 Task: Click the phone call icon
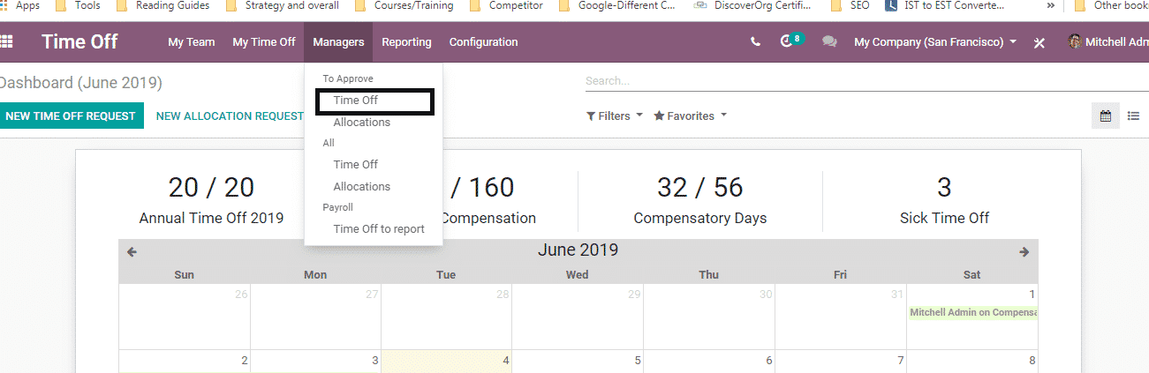[755, 41]
